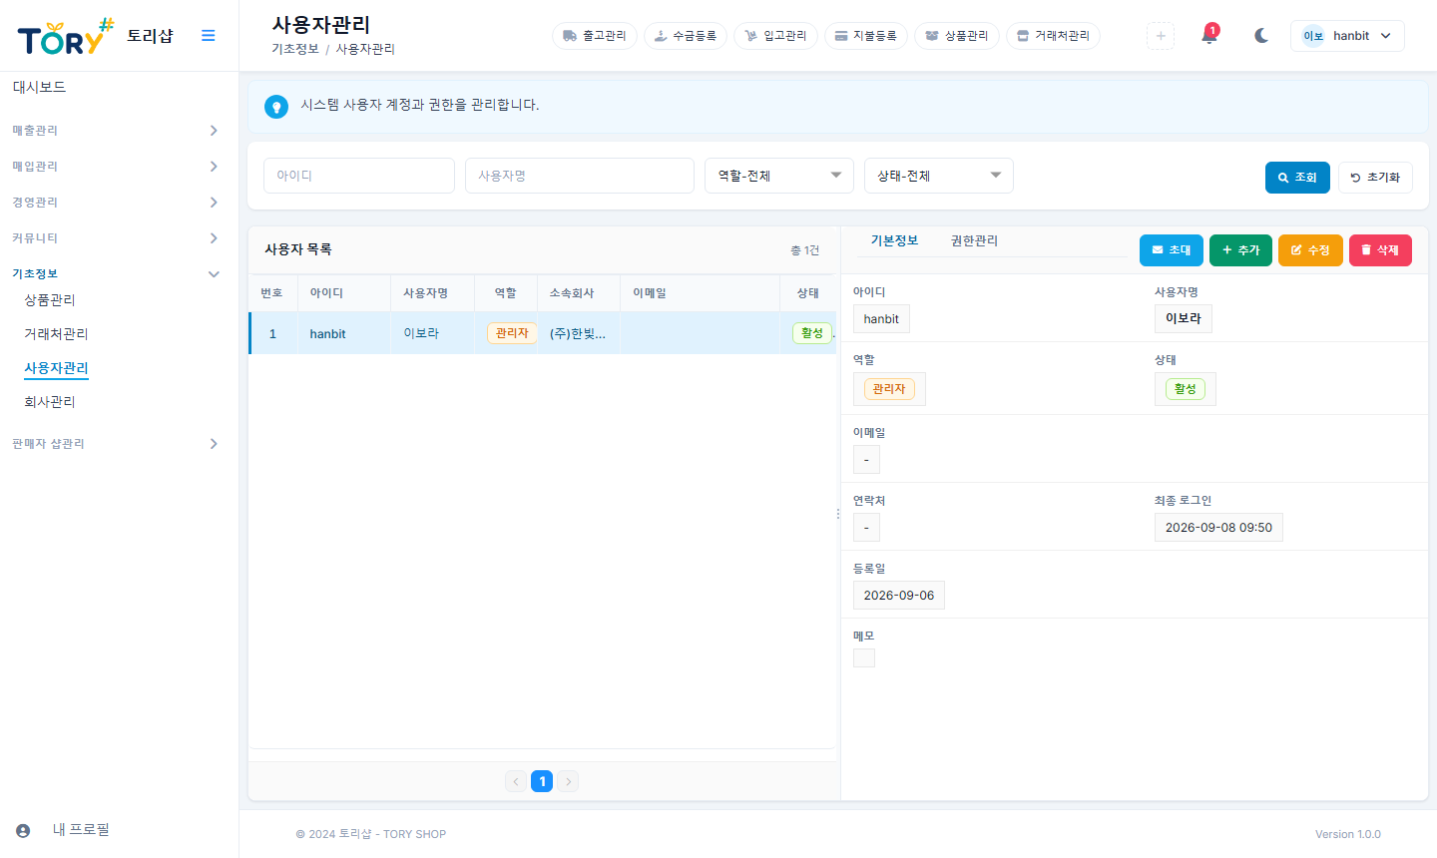Open 내 프로필 at sidebar bottom
The height and width of the screenshot is (858, 1437).
(x=62, y=830)
